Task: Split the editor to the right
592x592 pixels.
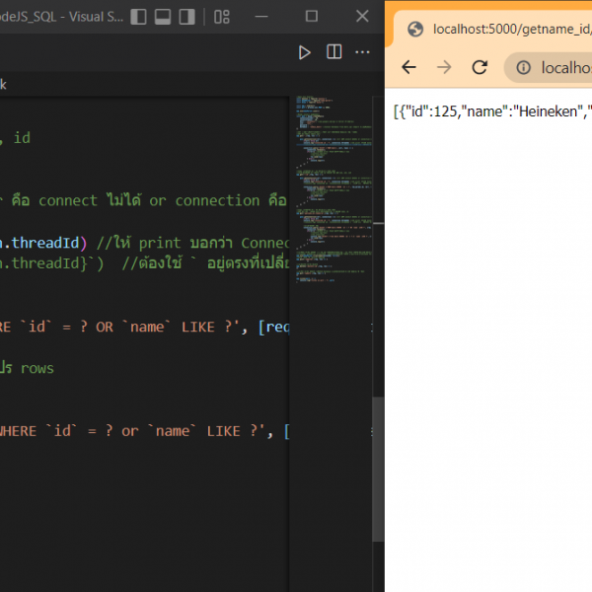Action: 334,52
